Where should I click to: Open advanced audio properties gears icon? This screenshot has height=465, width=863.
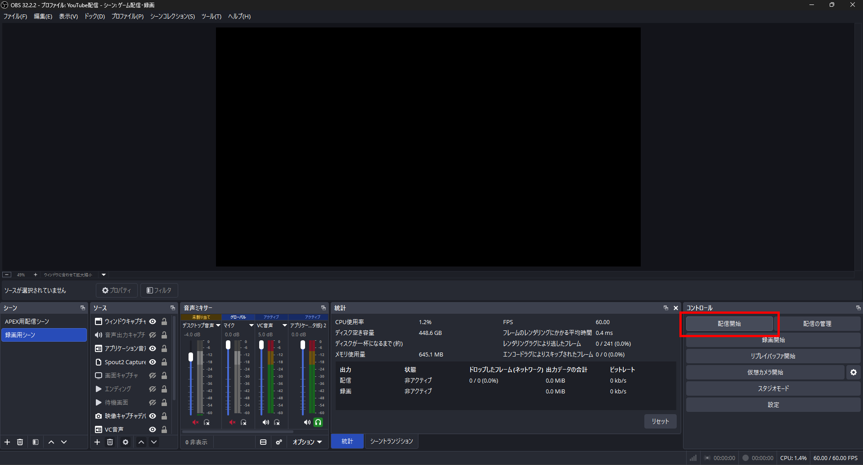tap(279, 442)
